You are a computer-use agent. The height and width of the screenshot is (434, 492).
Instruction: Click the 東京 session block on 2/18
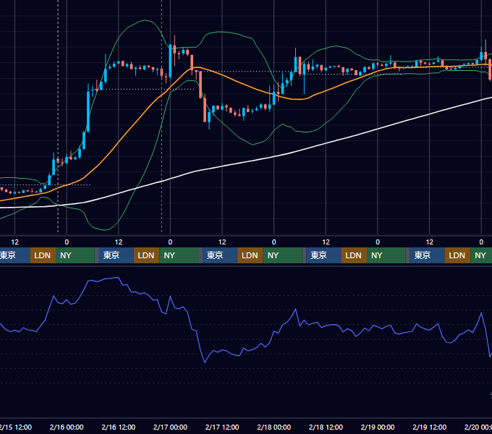[x=323, y=255]
